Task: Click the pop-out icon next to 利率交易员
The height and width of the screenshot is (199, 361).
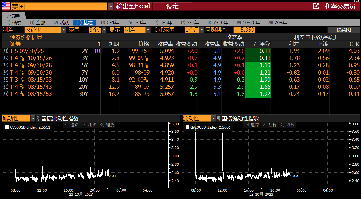Action: point(316,6)
